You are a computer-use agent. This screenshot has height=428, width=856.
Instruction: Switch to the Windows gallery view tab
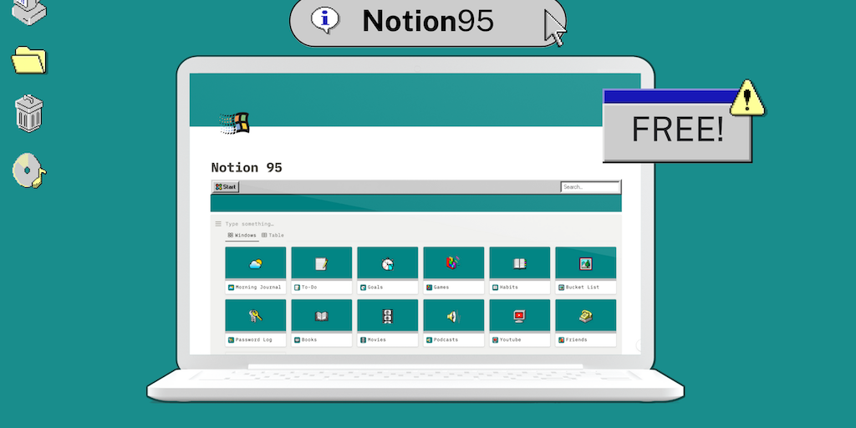pyautogui.click(x=242, y=235)
